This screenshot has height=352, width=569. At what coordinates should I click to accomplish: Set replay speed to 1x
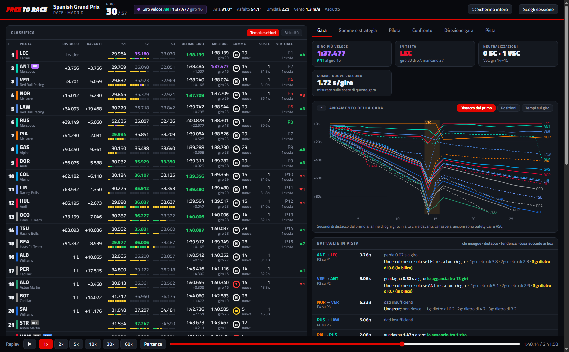[46, 344]
